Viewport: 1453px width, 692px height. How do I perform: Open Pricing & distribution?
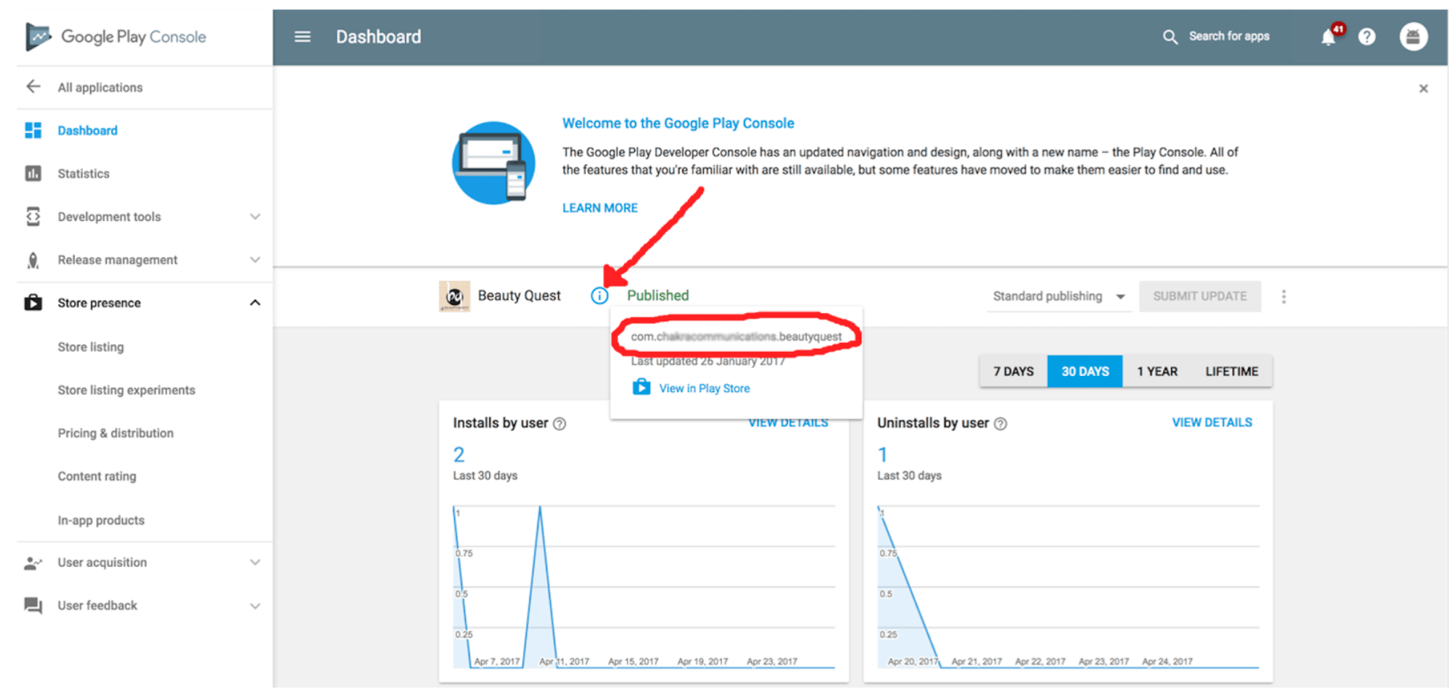point(116,433)
